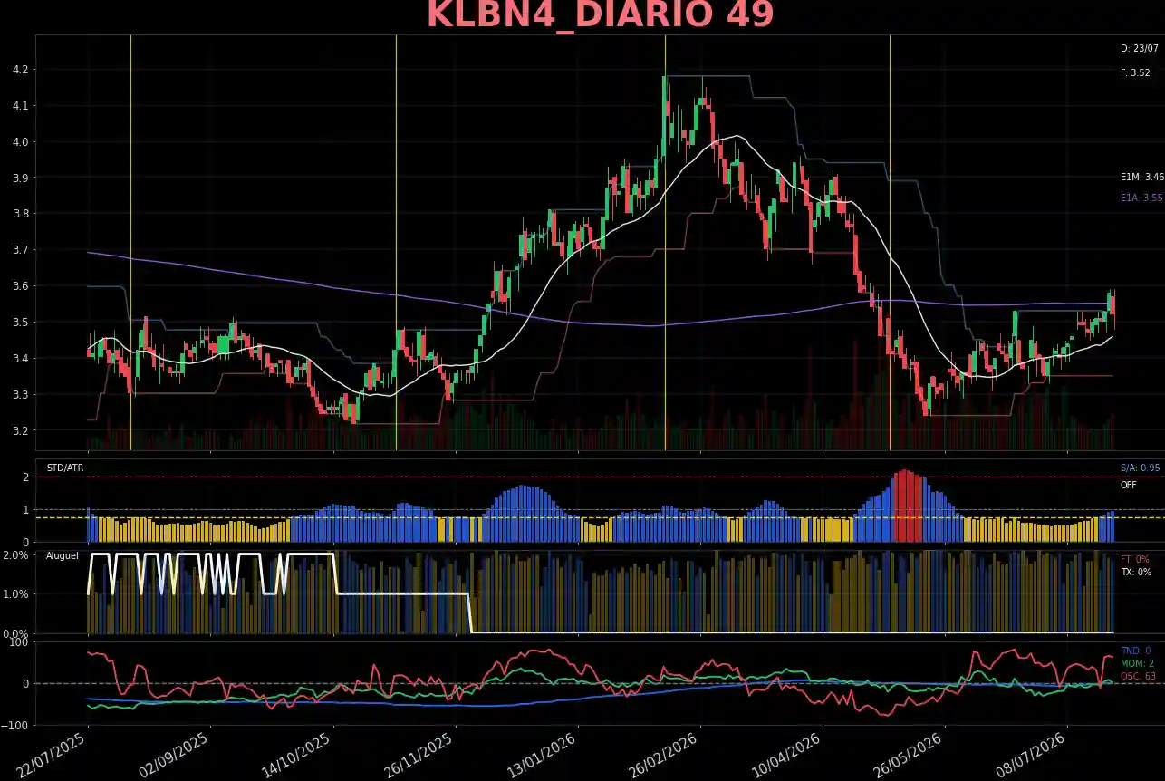Select the 26/02/2026 date label
The width and height of the screenshot is (1165, 781).
(x=666, y=757)
